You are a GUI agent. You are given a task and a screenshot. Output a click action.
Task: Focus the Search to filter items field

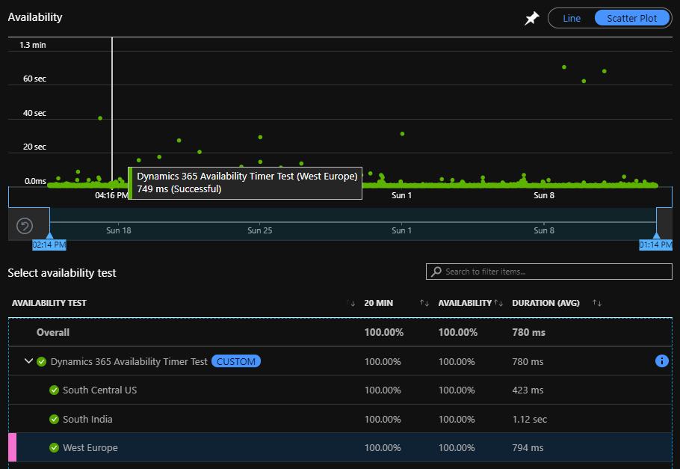(549, 272)
